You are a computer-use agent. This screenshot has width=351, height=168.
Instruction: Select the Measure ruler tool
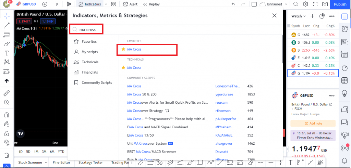click(7, 93)
